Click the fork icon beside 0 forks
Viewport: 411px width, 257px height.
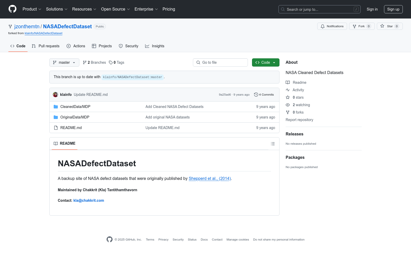(x=288, y=112)
